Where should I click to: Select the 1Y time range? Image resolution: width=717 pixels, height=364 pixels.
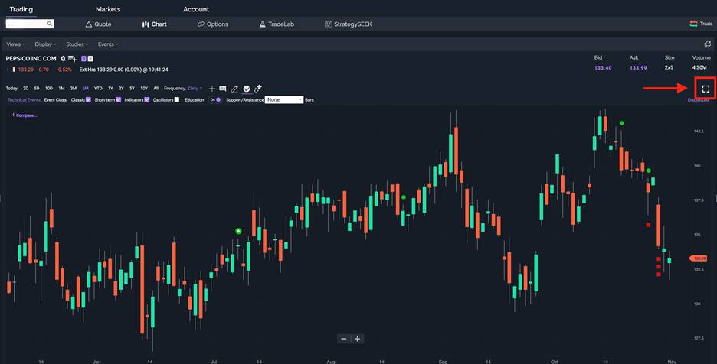[x=110, y=88]
